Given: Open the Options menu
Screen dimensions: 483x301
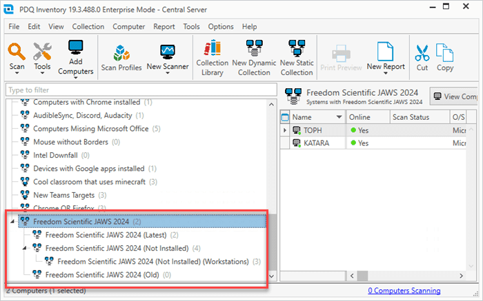Looking at the screenshot, I should tap(221, 26).
